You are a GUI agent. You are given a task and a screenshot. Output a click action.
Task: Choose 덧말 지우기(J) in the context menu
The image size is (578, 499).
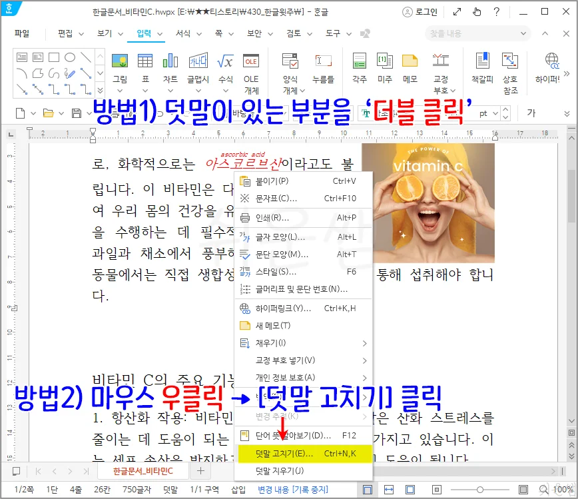click(303, 471)
